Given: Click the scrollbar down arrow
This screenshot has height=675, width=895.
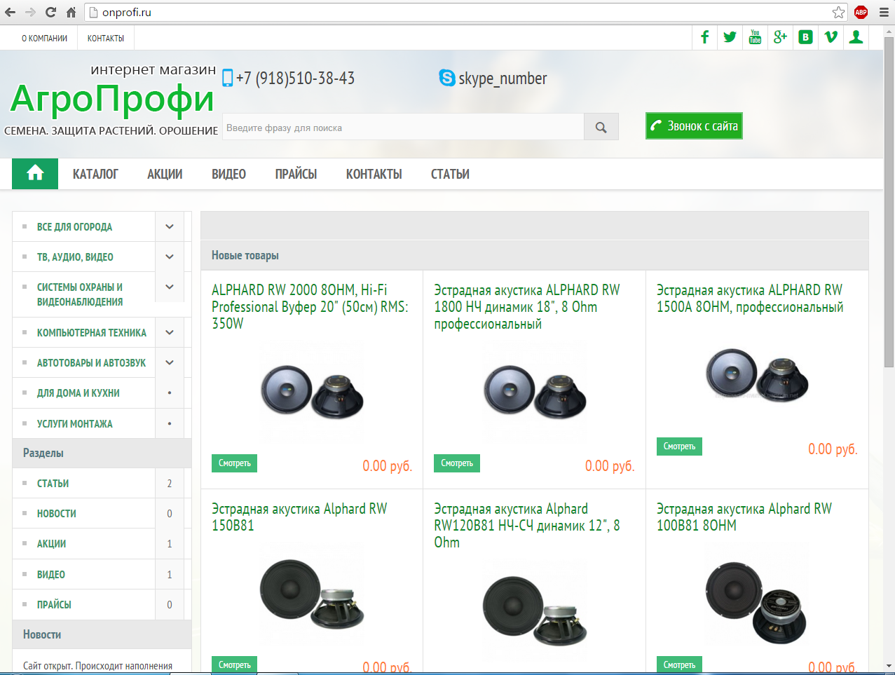Looking at the screenshot, I should click(x=889, y=665).
